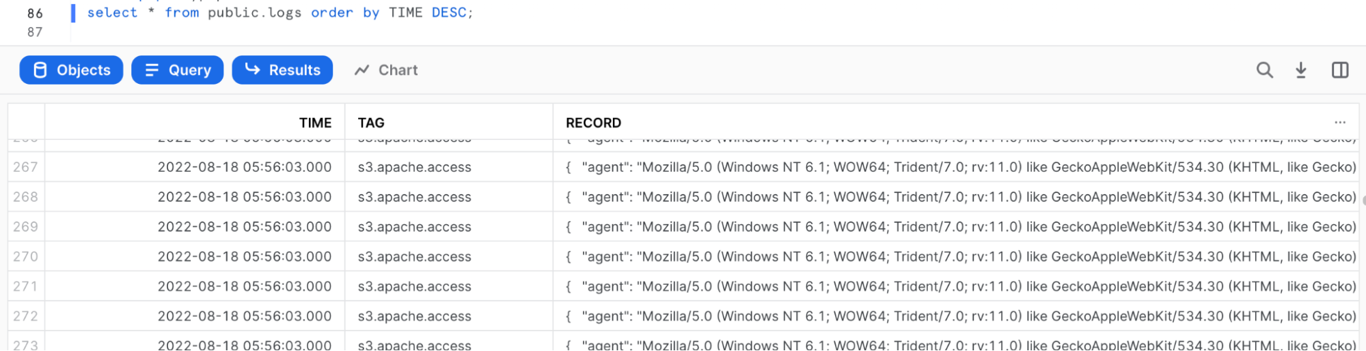
Task: Click the search icon in results toolbar
Action: coord(1264,70)
